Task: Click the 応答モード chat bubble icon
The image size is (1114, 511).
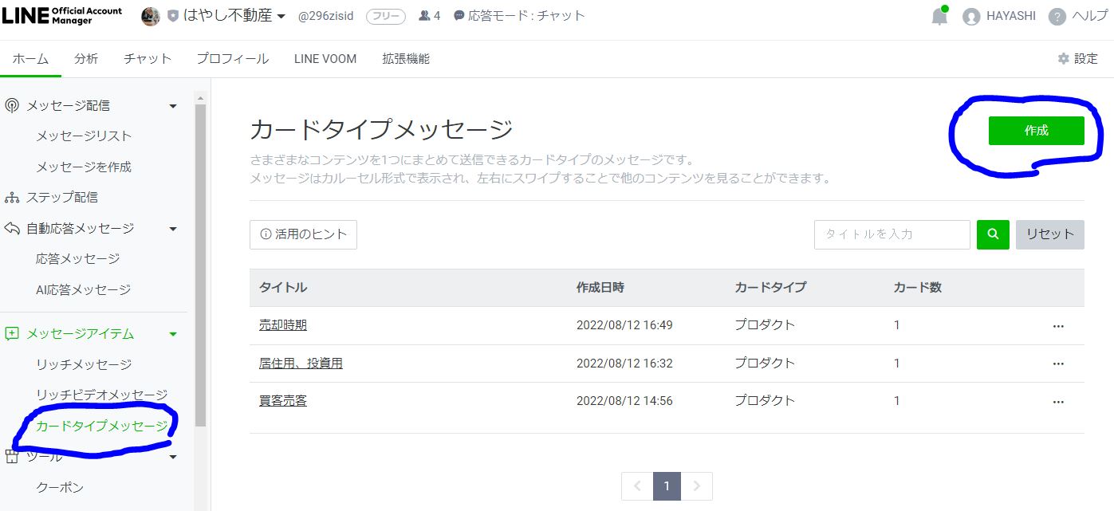Action: 459,16
